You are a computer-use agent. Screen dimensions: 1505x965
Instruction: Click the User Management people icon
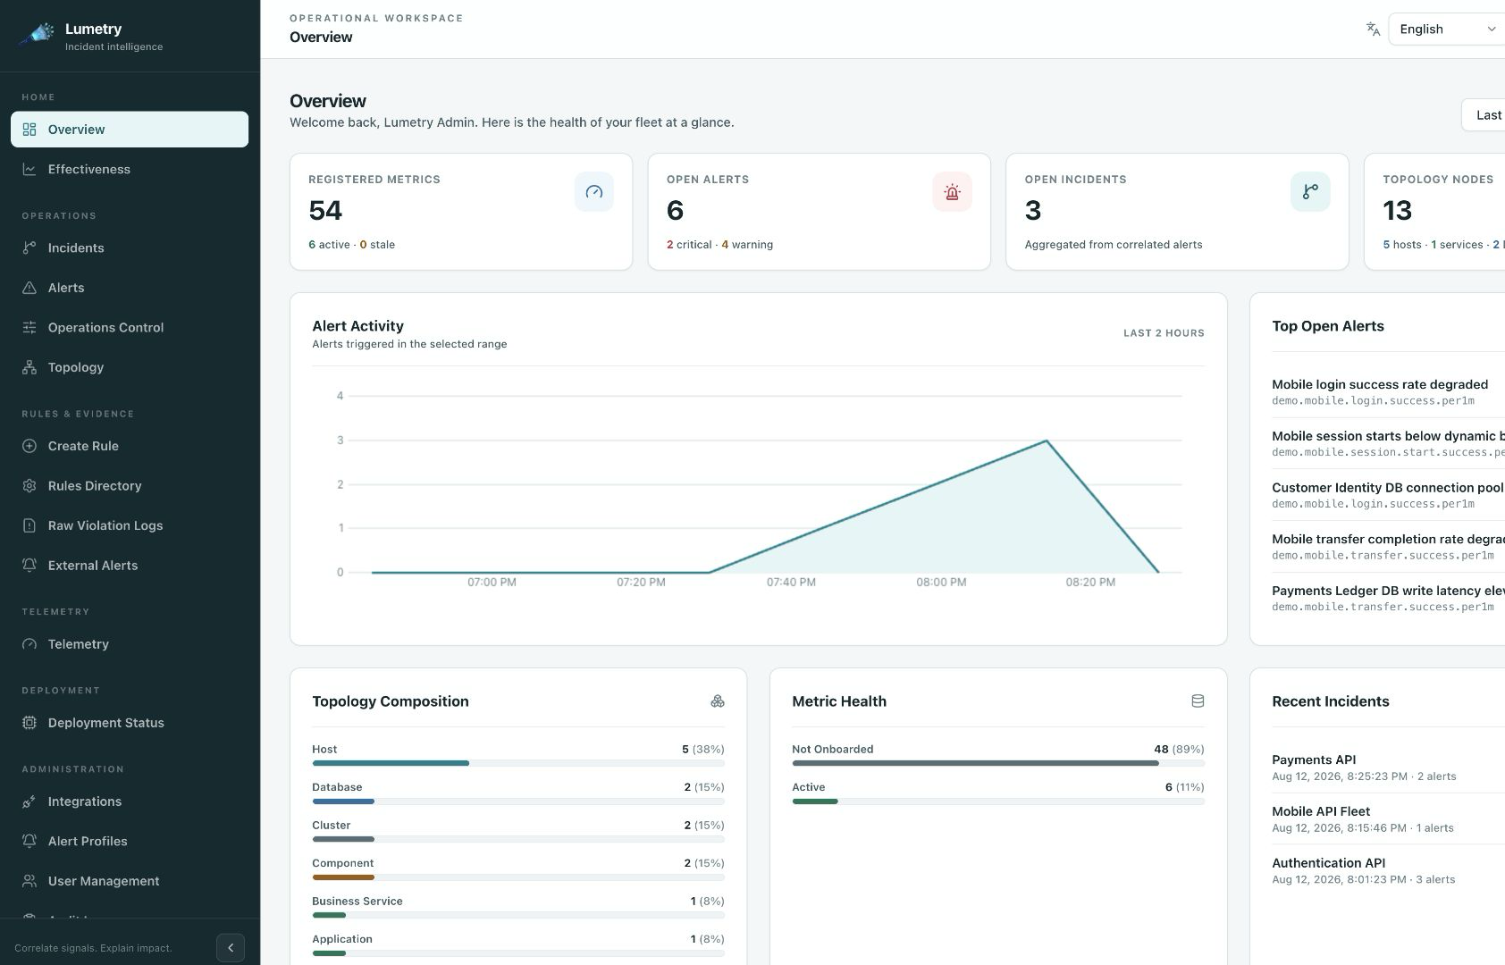[x=29, y=881]
